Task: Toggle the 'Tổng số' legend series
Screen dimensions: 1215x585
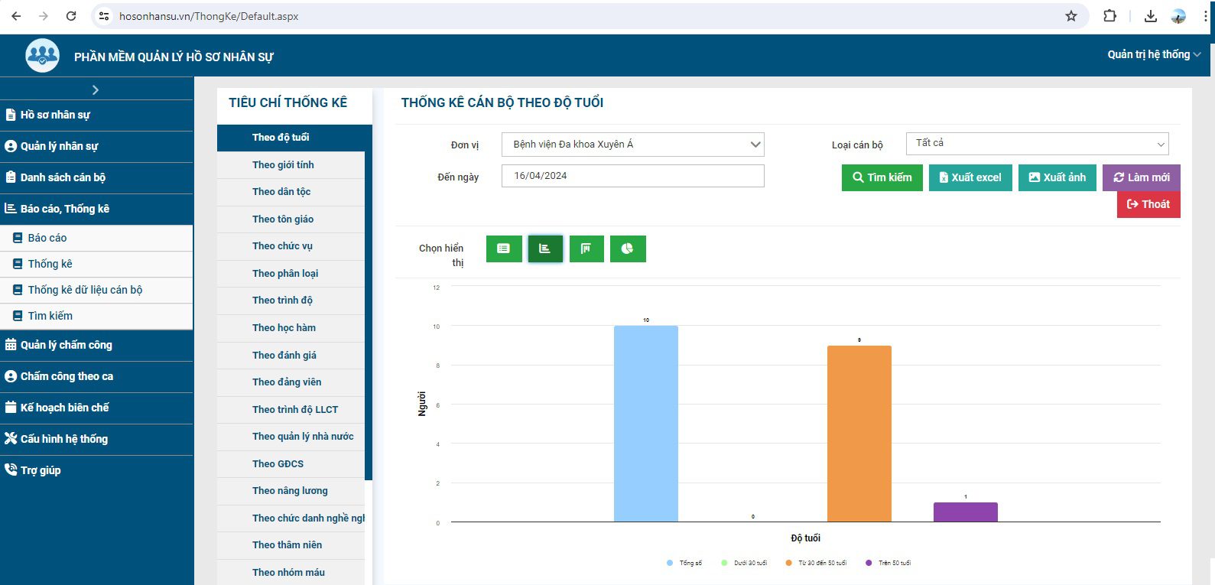Action: point(684,563)
